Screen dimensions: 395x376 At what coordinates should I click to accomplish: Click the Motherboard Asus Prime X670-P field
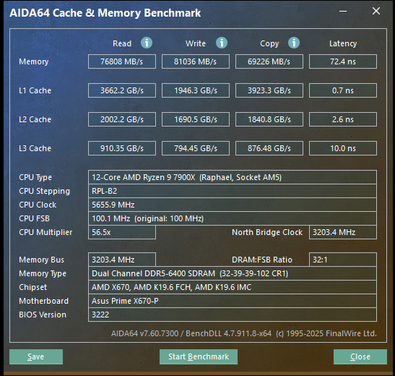(x=233, y=301)
